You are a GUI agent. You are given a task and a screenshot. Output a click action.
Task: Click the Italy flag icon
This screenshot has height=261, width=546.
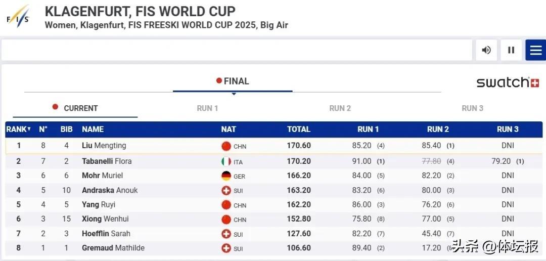click(226, 161)
